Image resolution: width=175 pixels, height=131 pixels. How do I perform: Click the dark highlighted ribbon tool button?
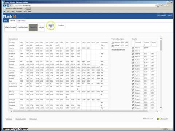[33, 27]
